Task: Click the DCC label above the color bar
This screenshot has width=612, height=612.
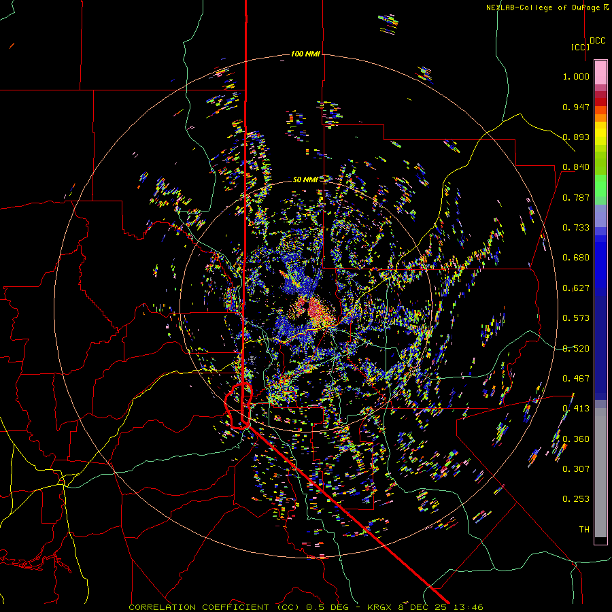Action: [x=598, y=41]
